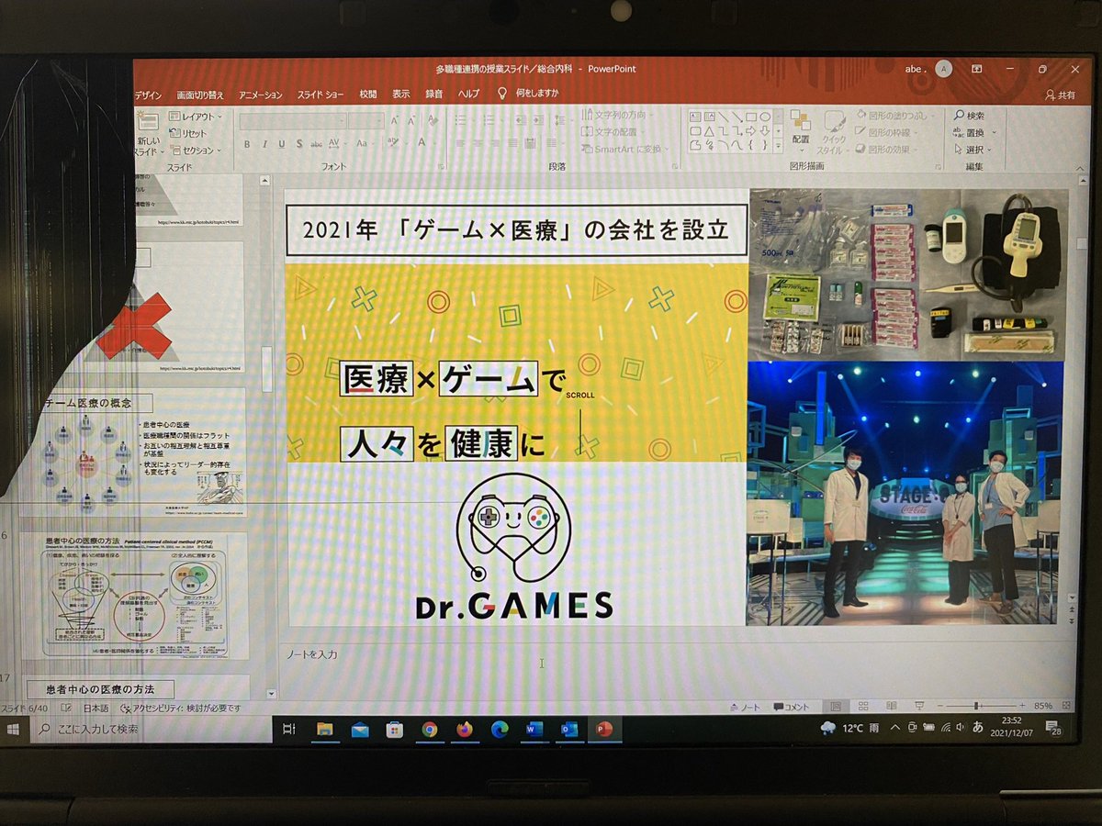Toggle Strikethrough formatting
This screenshot has height=826, width=1102.
tap(316, 144)
